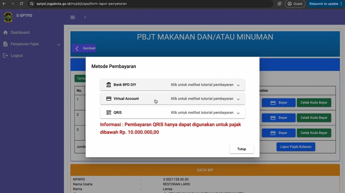Click NPWPD value 3.0021128.00.00
This screenshot has height=193, width=345.
176,179
